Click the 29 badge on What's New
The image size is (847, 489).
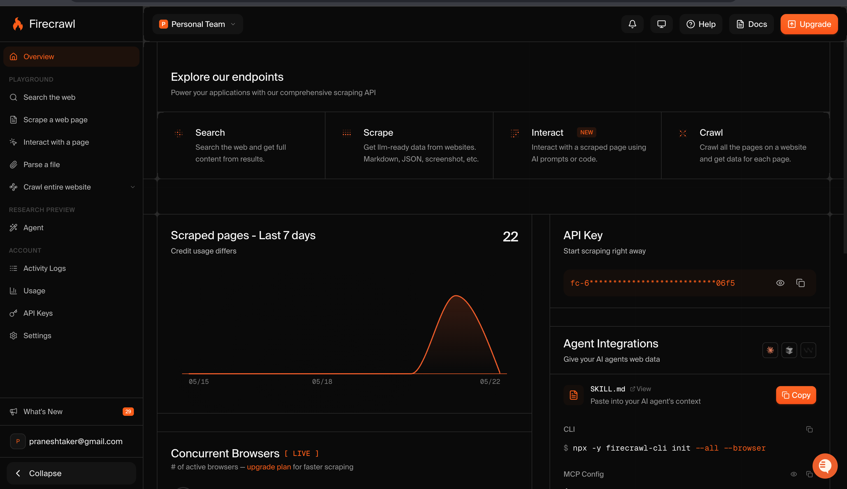(128, 412)
